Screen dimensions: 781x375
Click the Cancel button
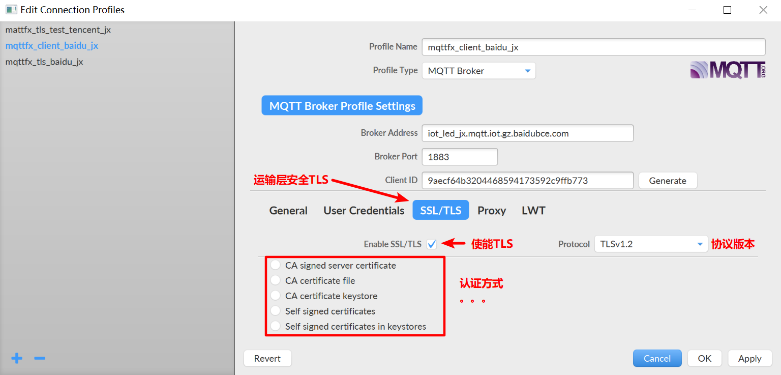[x=657, y=358]
